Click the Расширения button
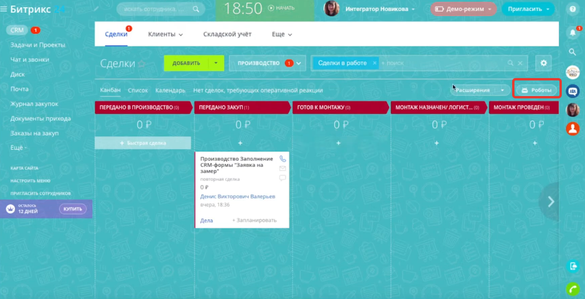 pos(472,90)
